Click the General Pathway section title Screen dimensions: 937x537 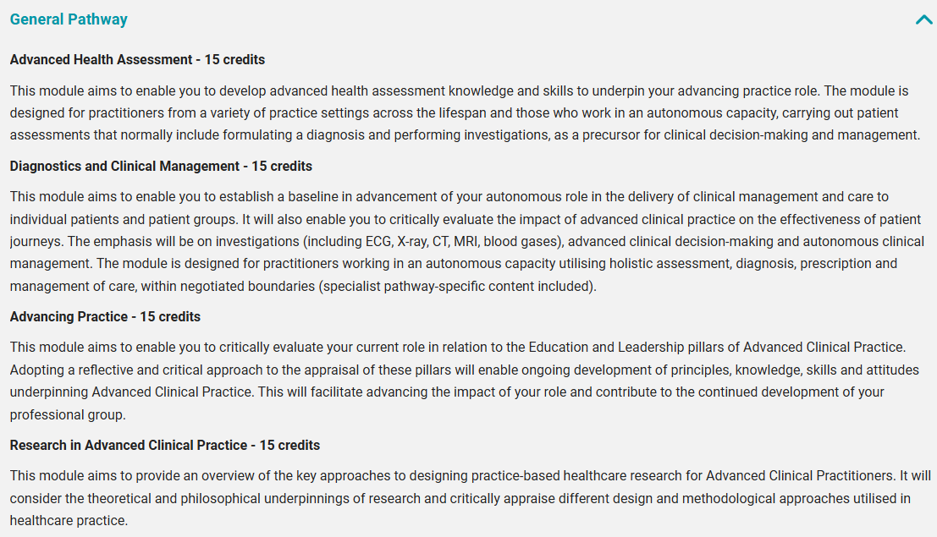point(69,19)
